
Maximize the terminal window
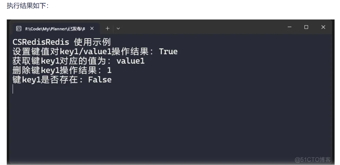[306, 27]
